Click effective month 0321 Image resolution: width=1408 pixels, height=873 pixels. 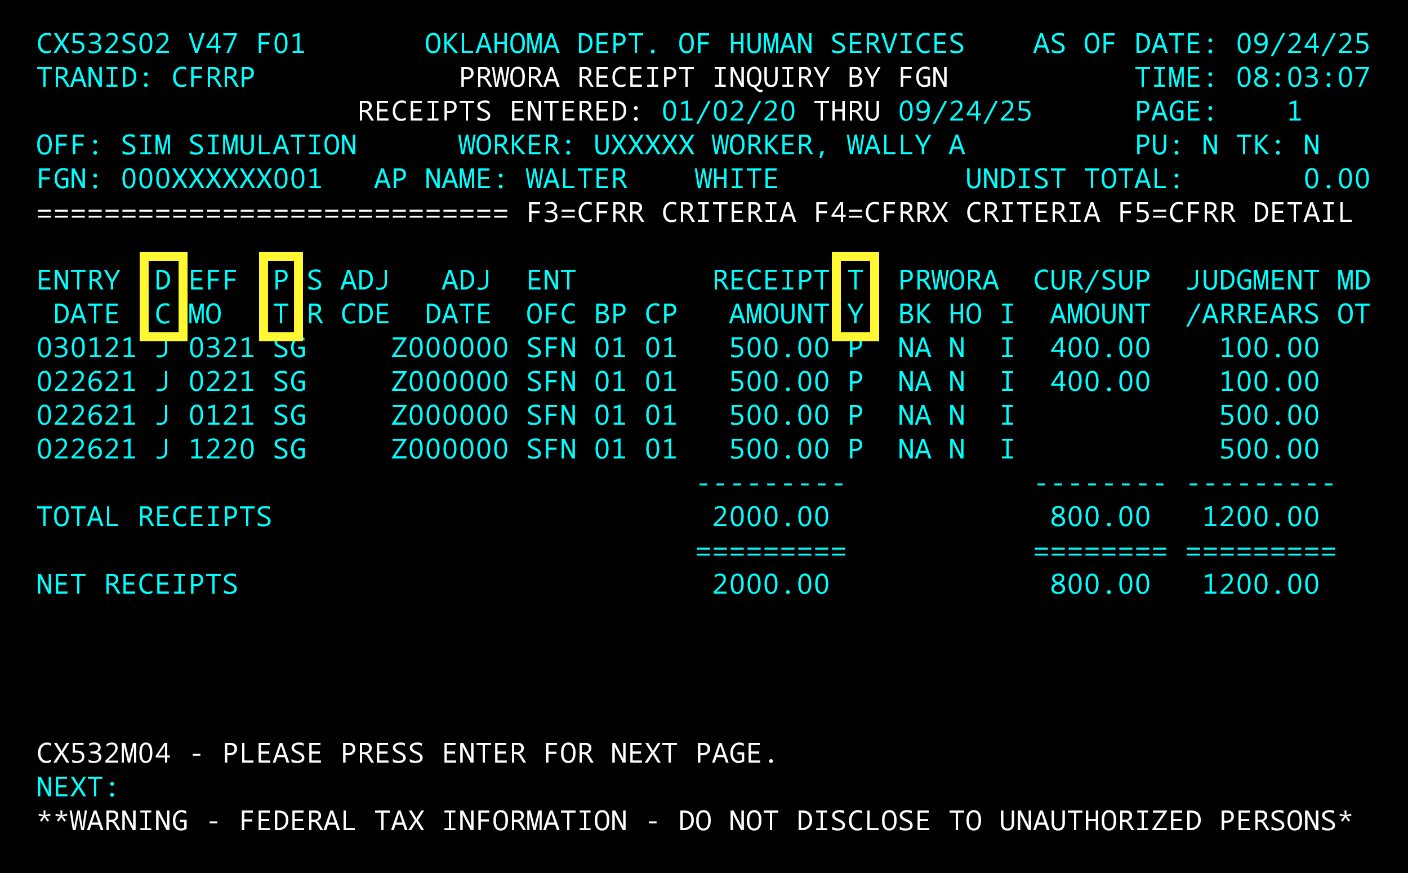pyautogui.click(x=222, y=348)
